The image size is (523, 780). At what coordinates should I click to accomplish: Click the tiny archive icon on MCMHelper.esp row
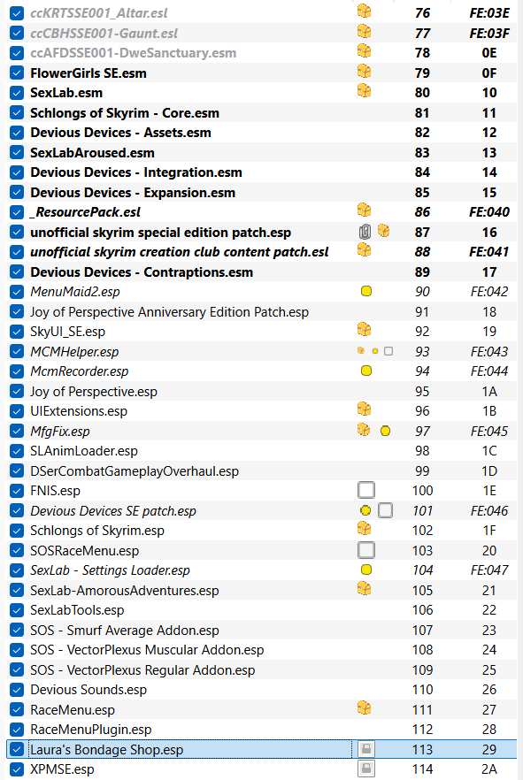361,351
